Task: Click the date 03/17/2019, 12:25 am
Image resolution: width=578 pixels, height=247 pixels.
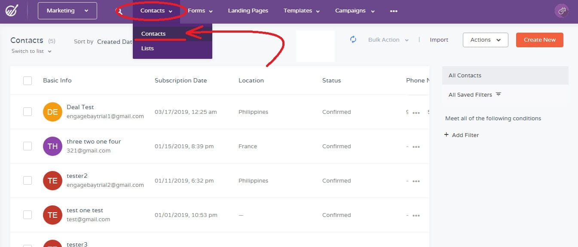Action: (x=186, y=112)
